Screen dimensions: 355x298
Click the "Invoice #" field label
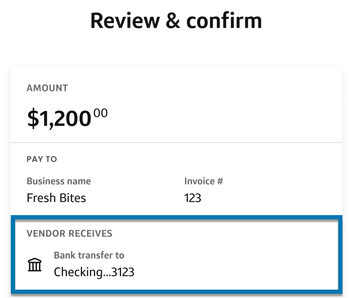pos(203,181)
